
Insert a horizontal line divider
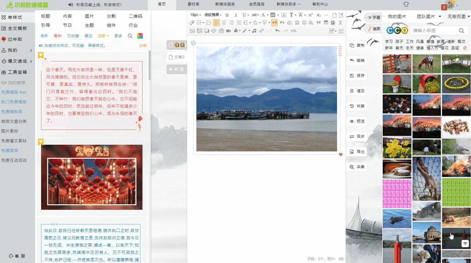coord(326,15)
